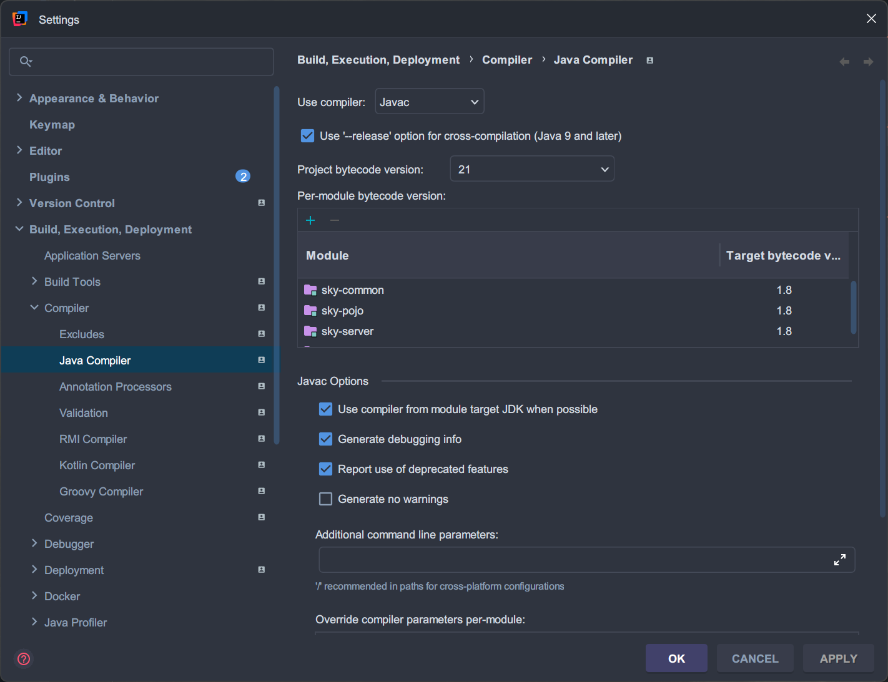Open the Use compiler dropdown
888x682 pixels.
[x=429, y=102]
